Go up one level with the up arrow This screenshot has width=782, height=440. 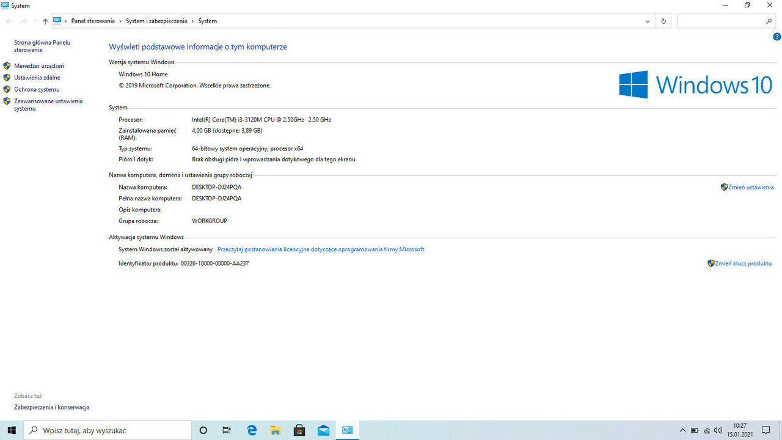[45, 21]
